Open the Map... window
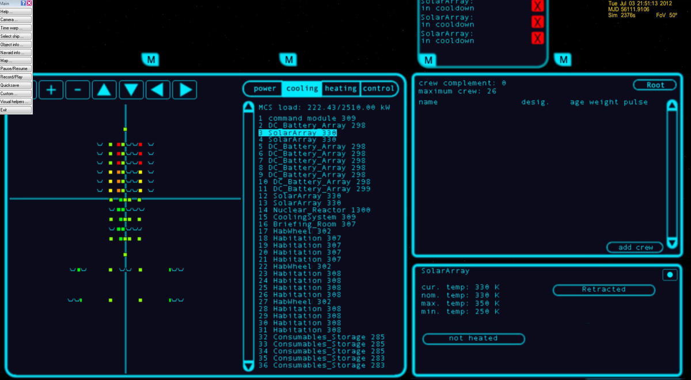 tap(16, 60)
